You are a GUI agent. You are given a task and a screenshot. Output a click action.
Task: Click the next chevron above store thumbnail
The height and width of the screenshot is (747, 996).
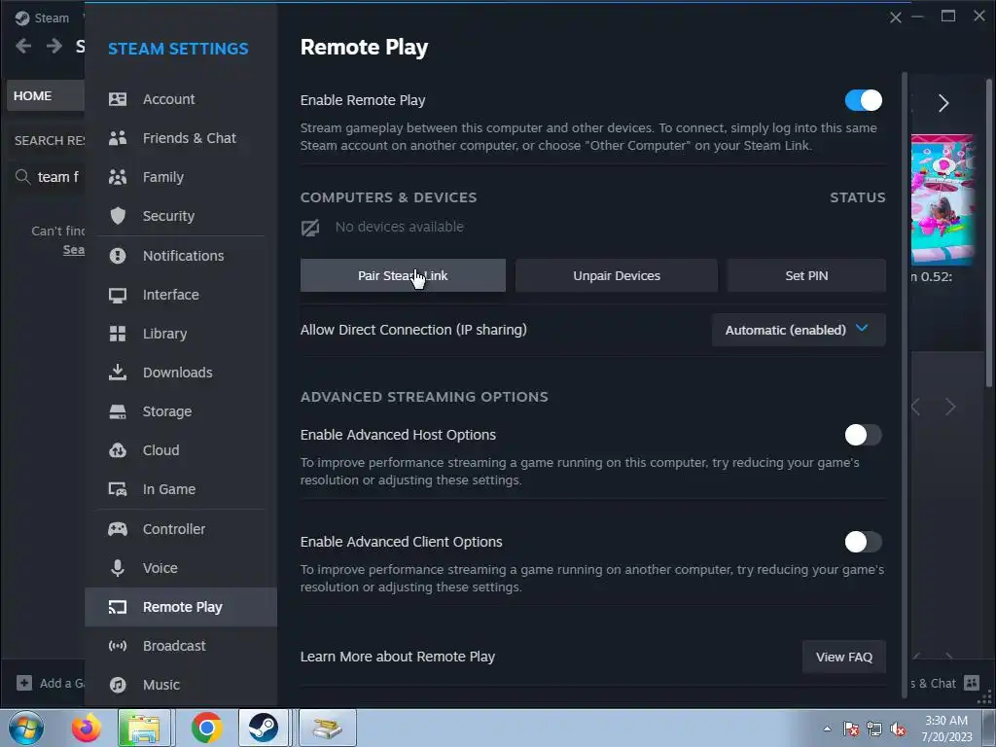[x=943, y=103]
